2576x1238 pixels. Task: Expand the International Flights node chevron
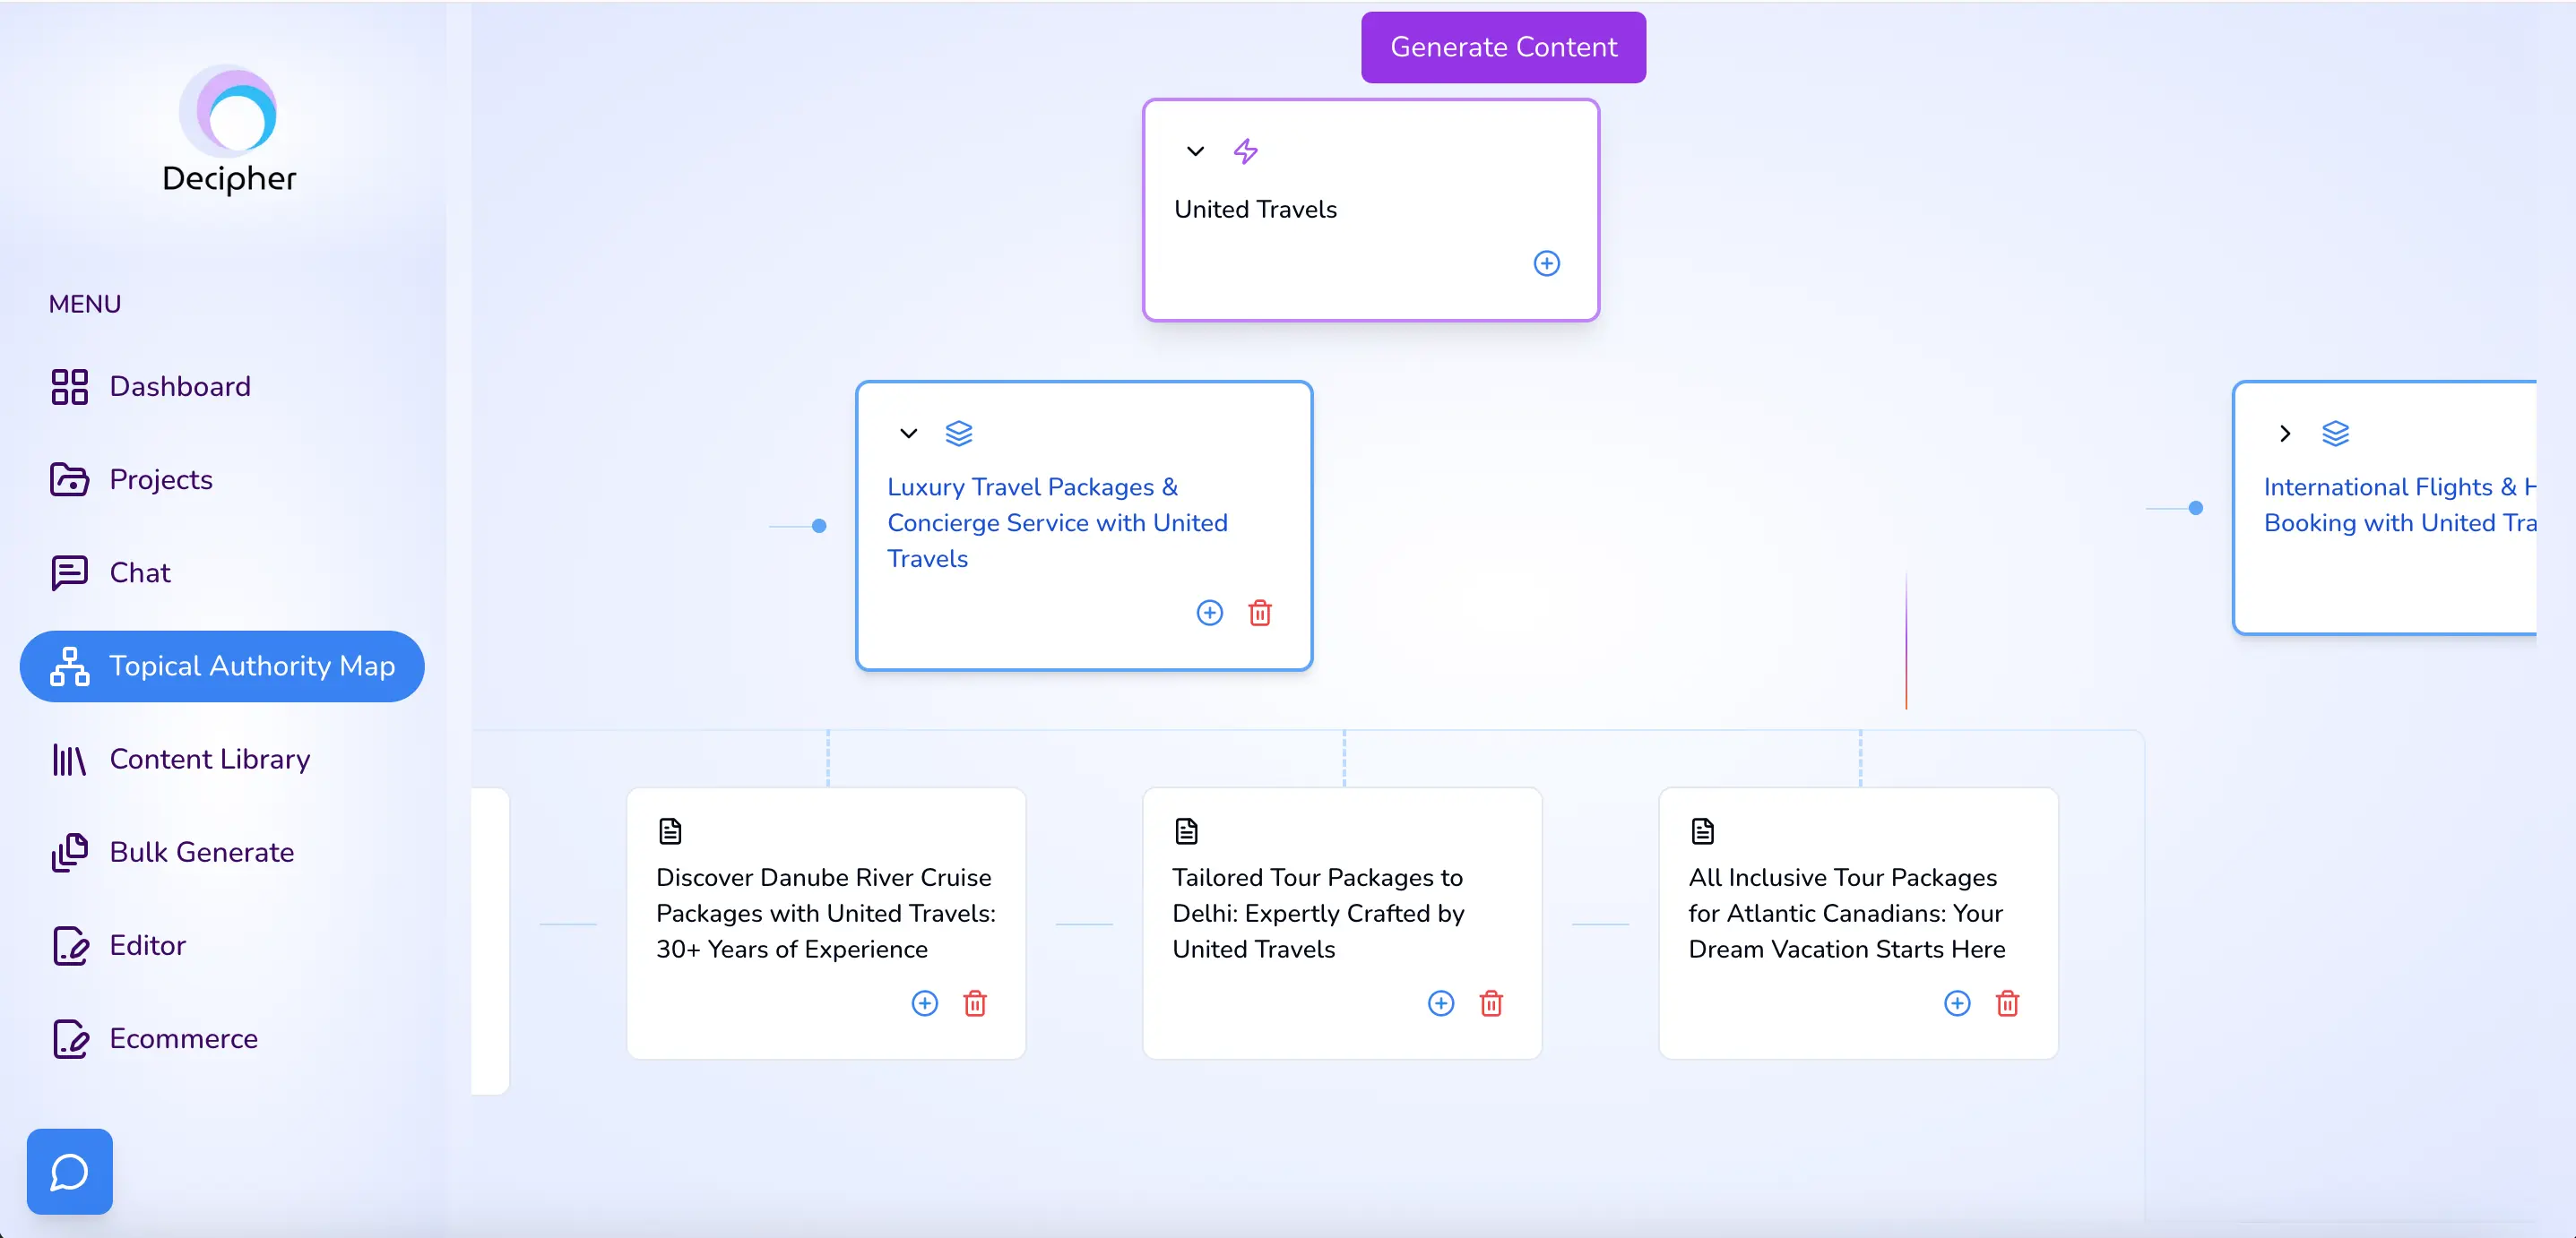tap(2284, 434)
